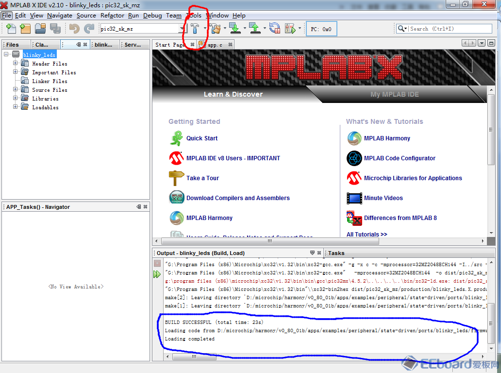Show editor tab list dropdown
The width and height of the screenshot is (501, 373).
click(482, 43)
